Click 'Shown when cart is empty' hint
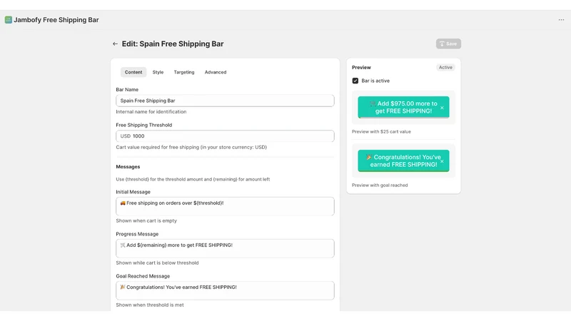This screenshot has width=571, height=321. tap(146, 220)
